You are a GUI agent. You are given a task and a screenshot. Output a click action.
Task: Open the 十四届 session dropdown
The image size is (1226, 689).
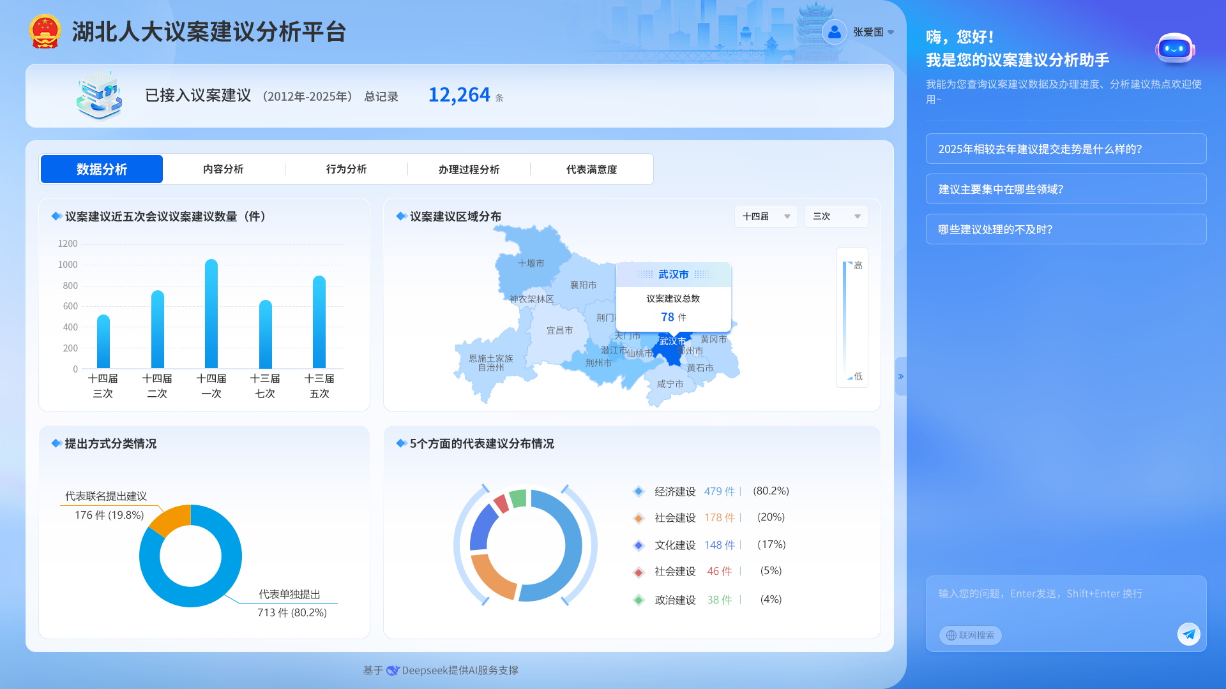pos(766,216)
